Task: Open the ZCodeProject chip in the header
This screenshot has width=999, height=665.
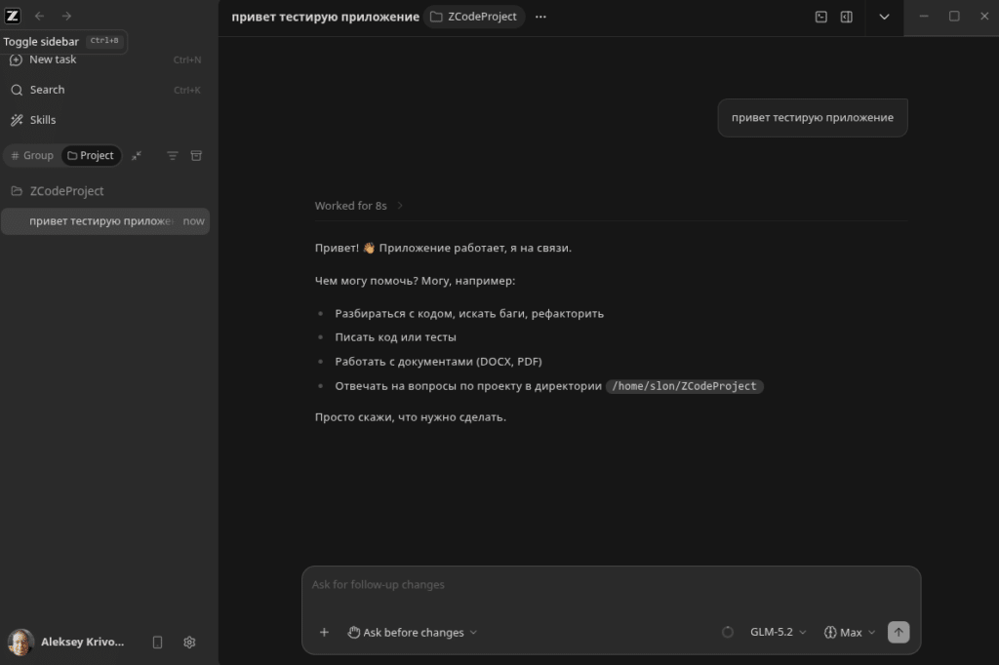Action: (475, 17)
